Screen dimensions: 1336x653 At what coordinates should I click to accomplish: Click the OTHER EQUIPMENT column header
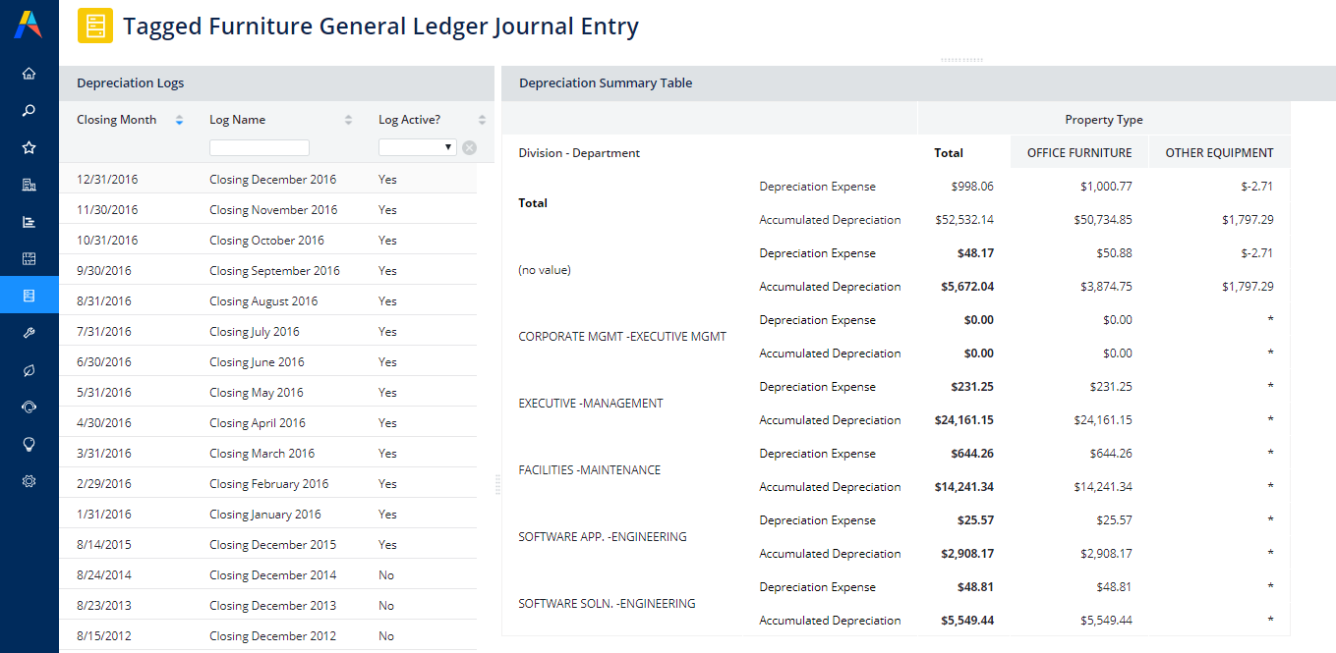pos(1219,153)
